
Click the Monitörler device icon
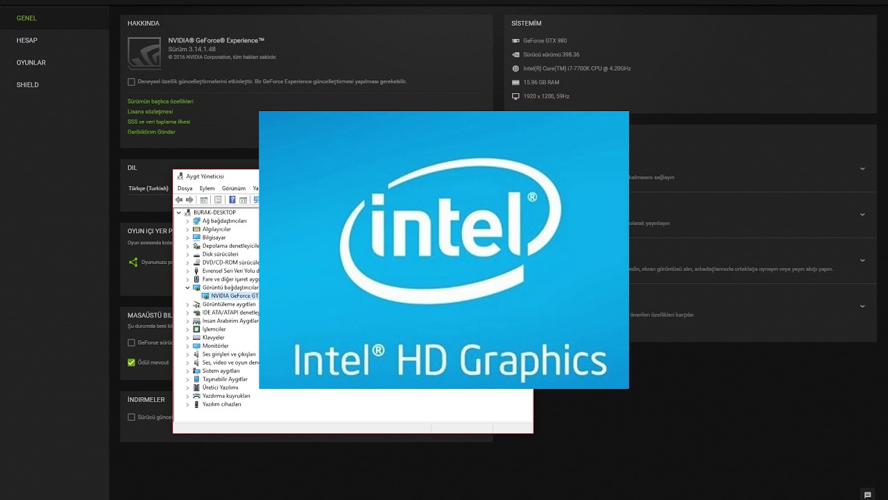[197, 346]
